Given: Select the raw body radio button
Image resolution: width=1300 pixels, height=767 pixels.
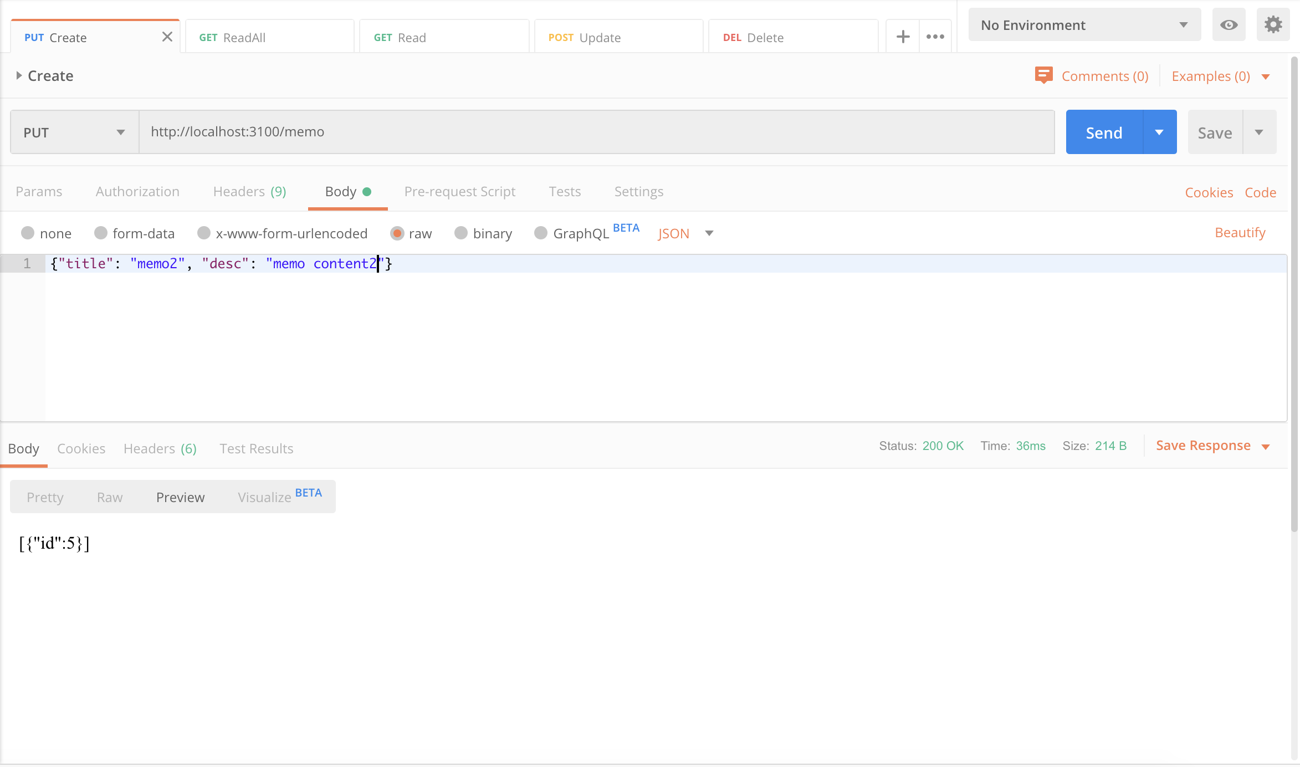Looking at the screenshot, I should coord(397,233).
